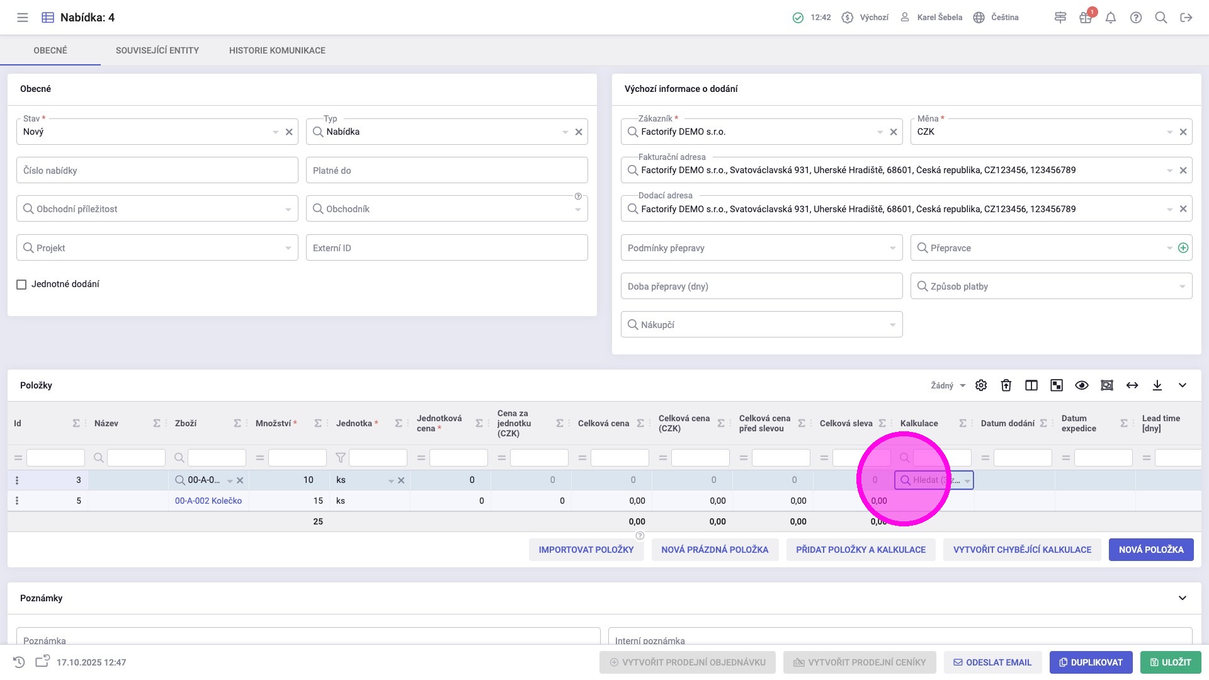
Task: Open the history clock icon at bottom left
Action: 19,662
